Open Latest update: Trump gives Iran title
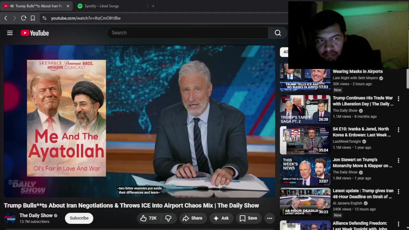Screen dimensions: 409x230 363,194
